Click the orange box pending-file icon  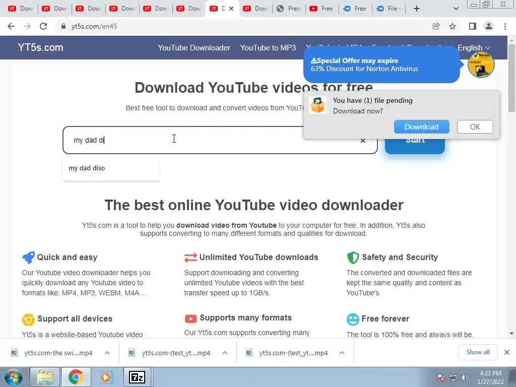(x=317, y=105)
